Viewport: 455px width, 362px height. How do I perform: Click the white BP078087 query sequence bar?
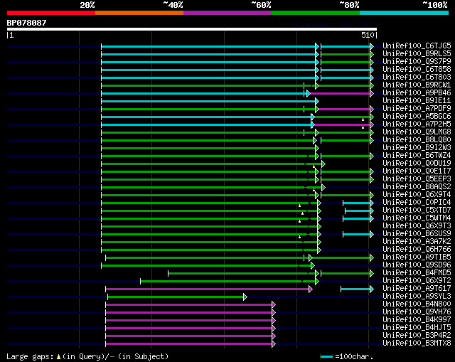click(x=192, y=29)
